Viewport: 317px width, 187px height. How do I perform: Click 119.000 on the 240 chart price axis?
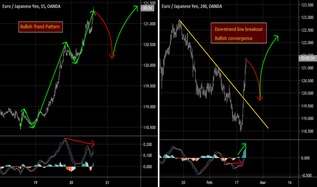(307, 119)
